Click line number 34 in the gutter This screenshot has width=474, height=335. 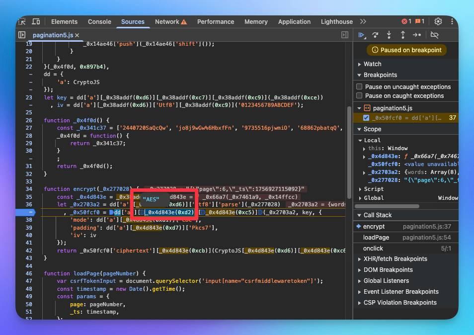29,189
